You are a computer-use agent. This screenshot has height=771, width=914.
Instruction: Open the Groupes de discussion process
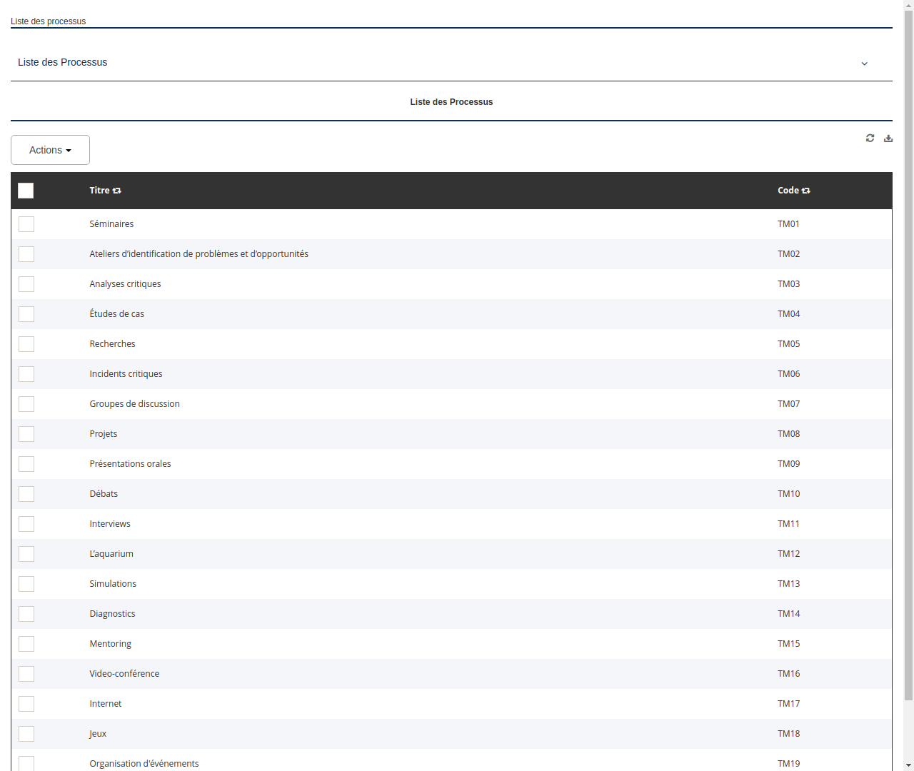pyautogui.click(x=134, y=403)
